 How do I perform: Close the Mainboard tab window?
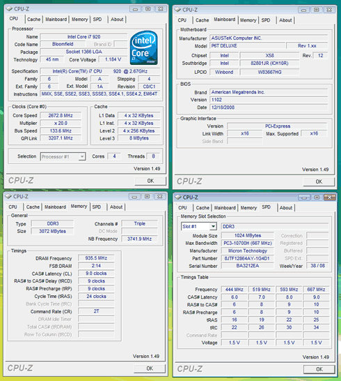click(329, 10)
